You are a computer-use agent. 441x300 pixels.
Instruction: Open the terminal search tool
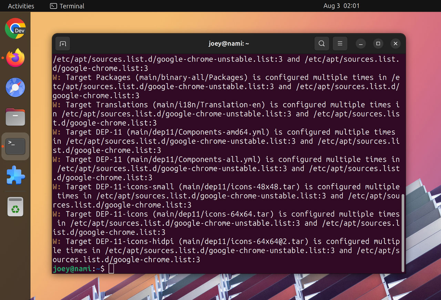[321, 44]
